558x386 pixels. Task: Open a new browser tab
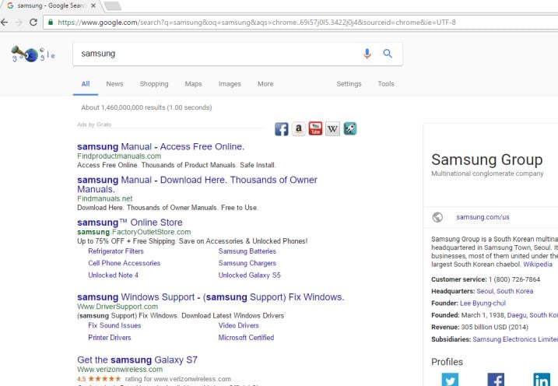(x=113, y=5)
